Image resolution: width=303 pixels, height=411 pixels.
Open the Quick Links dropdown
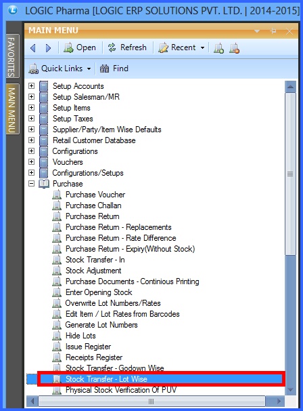[x=60, y=68]
